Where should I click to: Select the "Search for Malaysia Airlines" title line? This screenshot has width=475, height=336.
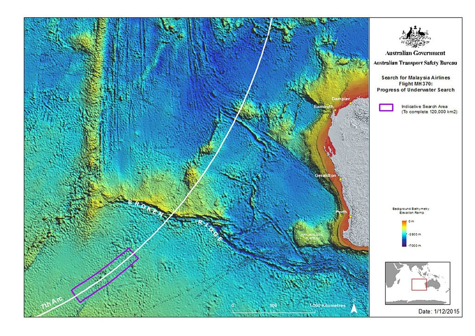pos(416,78)
